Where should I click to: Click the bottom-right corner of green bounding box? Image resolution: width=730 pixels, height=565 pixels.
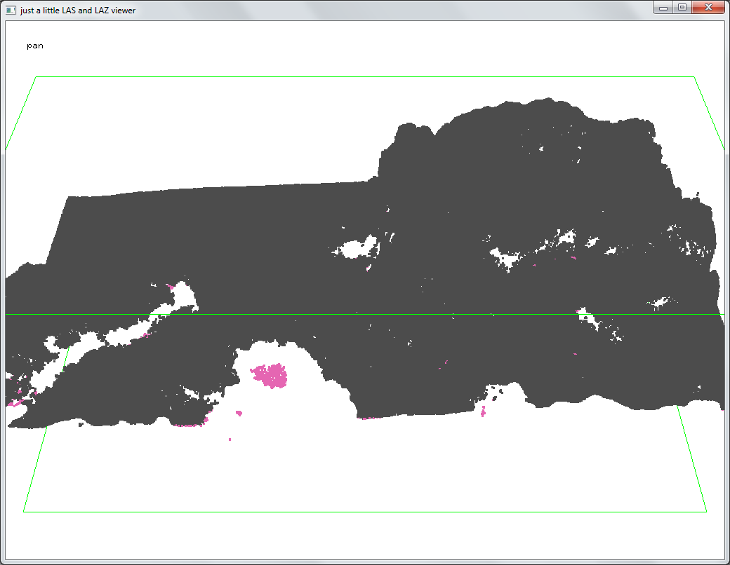(706, 511)
